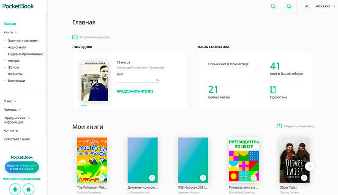Open the three-dots menu under 72 метра cover
The width and height of the screenshot is (338, 195).
pyautogui.click(x=84, y=105)
